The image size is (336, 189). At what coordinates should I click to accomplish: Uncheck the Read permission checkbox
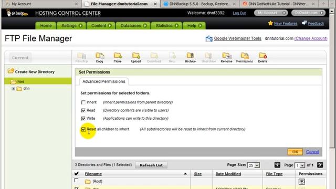pos(83,110)
